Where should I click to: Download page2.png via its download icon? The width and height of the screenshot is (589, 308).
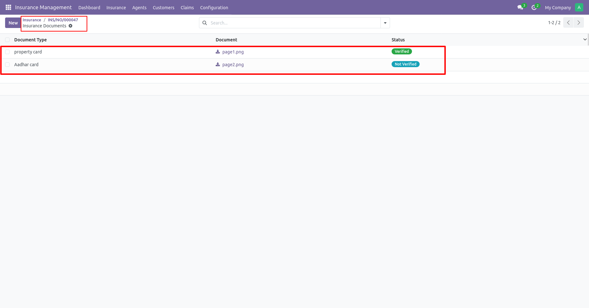pos(218,64)
